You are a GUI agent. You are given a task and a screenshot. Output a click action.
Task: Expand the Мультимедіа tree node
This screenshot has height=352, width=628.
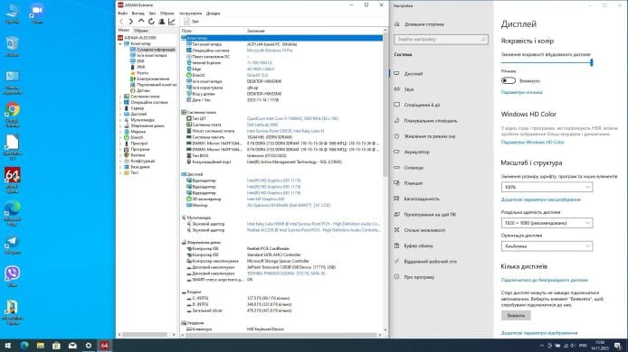coord(120,120)
